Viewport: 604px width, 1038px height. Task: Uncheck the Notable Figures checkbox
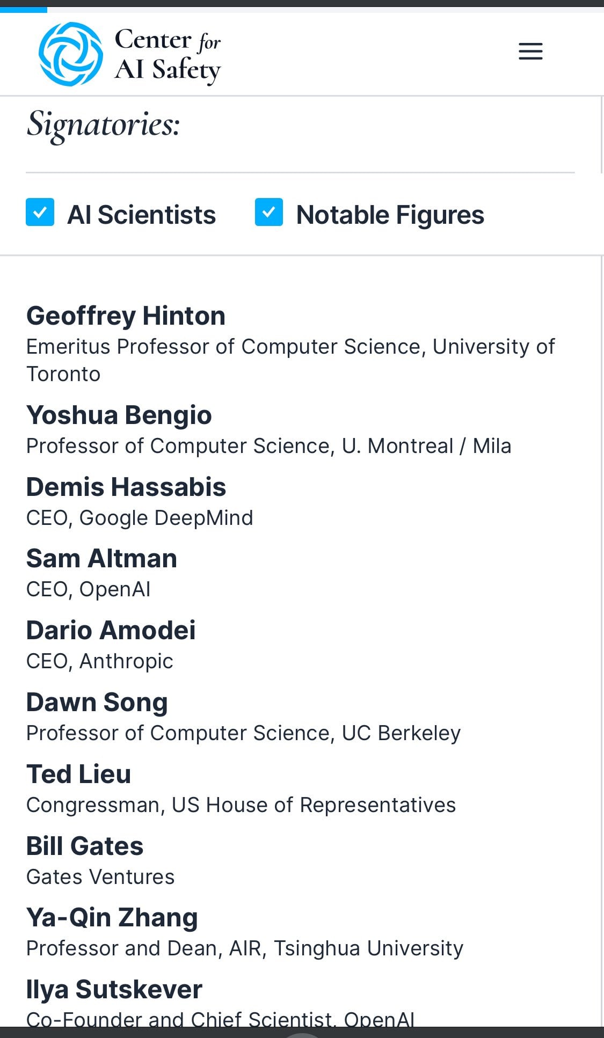click(x=269, y=213)
